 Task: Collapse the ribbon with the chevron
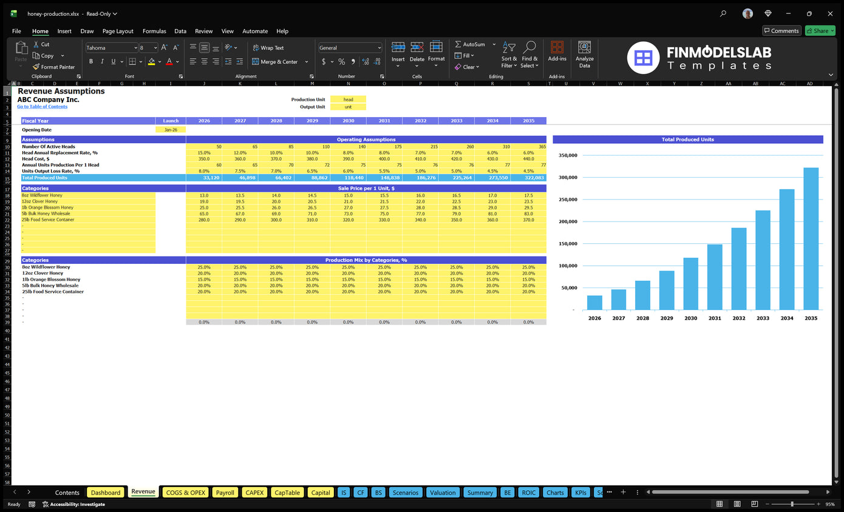pyautogui.click(x=831, y=75)
